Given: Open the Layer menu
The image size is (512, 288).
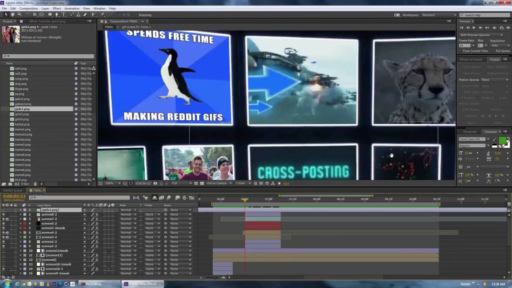Looking at the screenshot, I should [x=45, y=8].
